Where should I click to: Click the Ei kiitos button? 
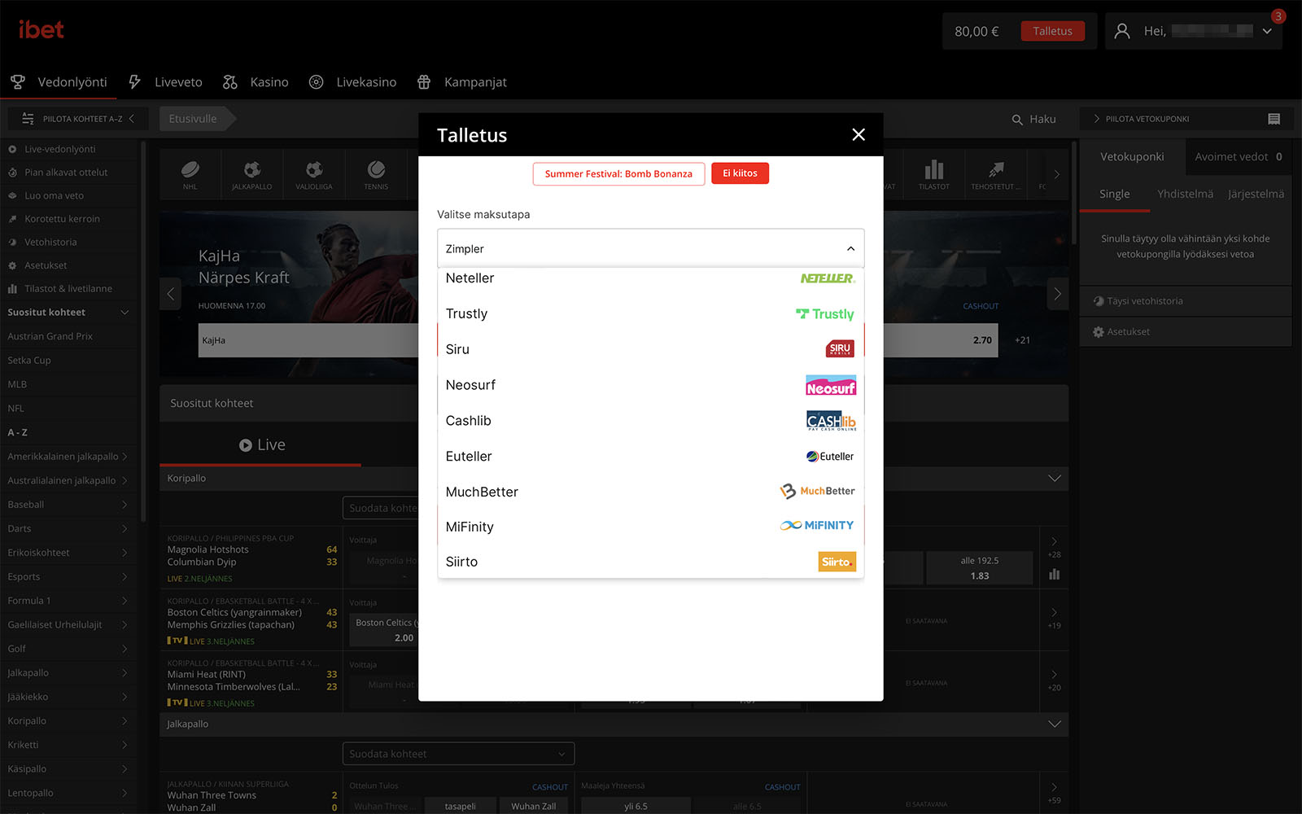point(740,173)
